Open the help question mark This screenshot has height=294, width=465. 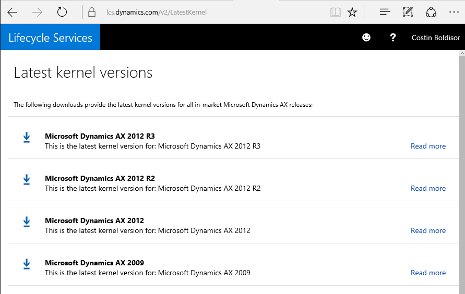393,38
